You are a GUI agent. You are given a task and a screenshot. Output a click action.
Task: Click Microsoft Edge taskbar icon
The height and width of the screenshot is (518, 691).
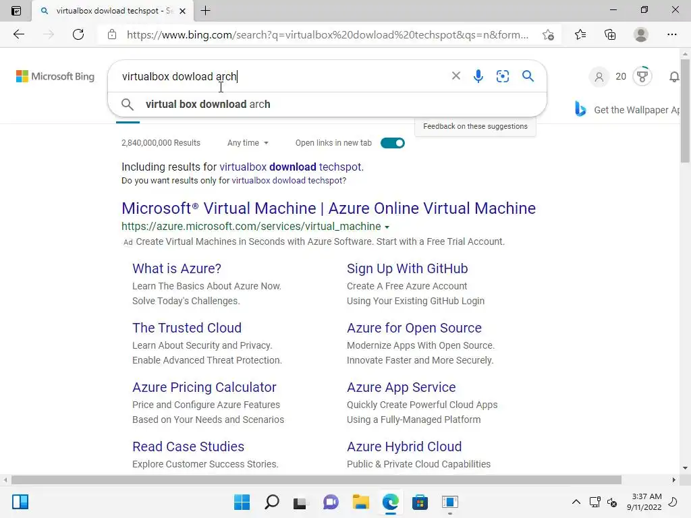click(x=391, y=502)
